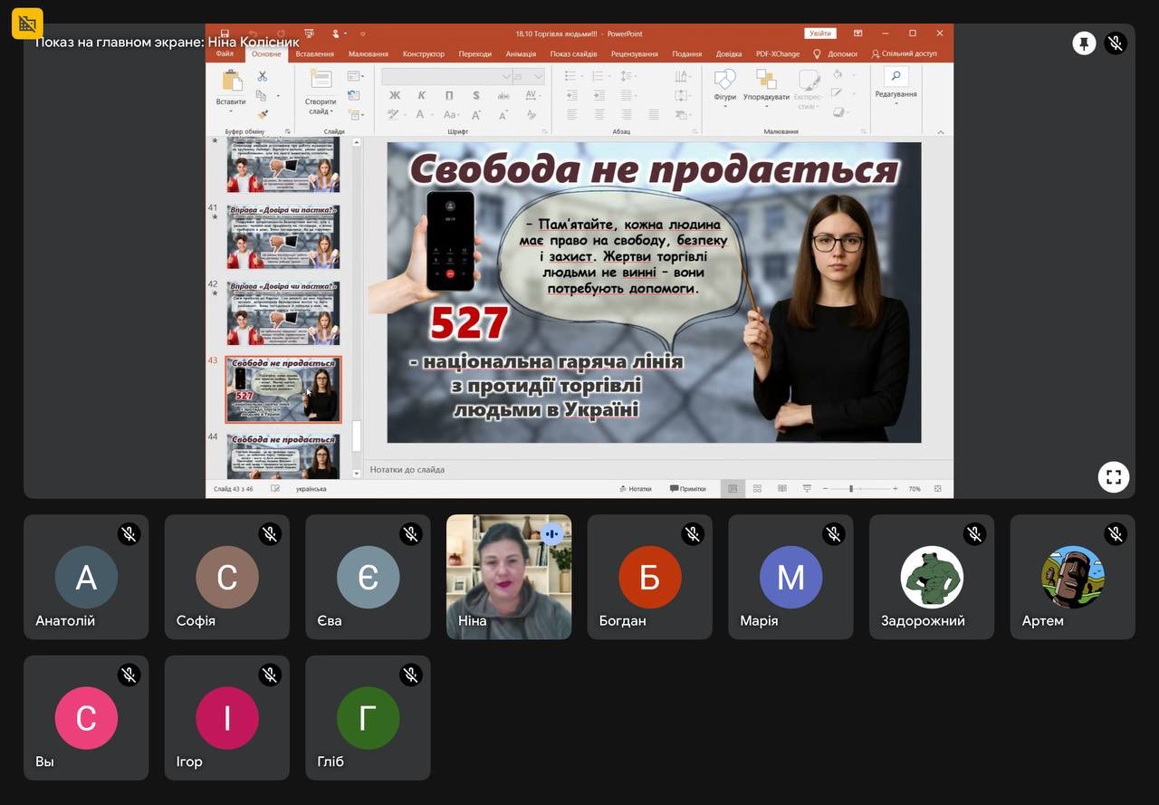Image resolution: width=1159 pixels, height=805 pixels.
Task: Click the muted microphone icon on Софія's tile
Action: tap(270, 533)
